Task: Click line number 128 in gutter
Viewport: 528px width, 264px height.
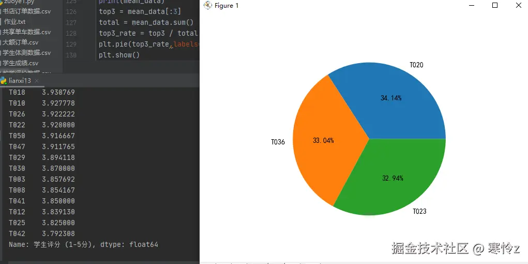Action: 71,33
